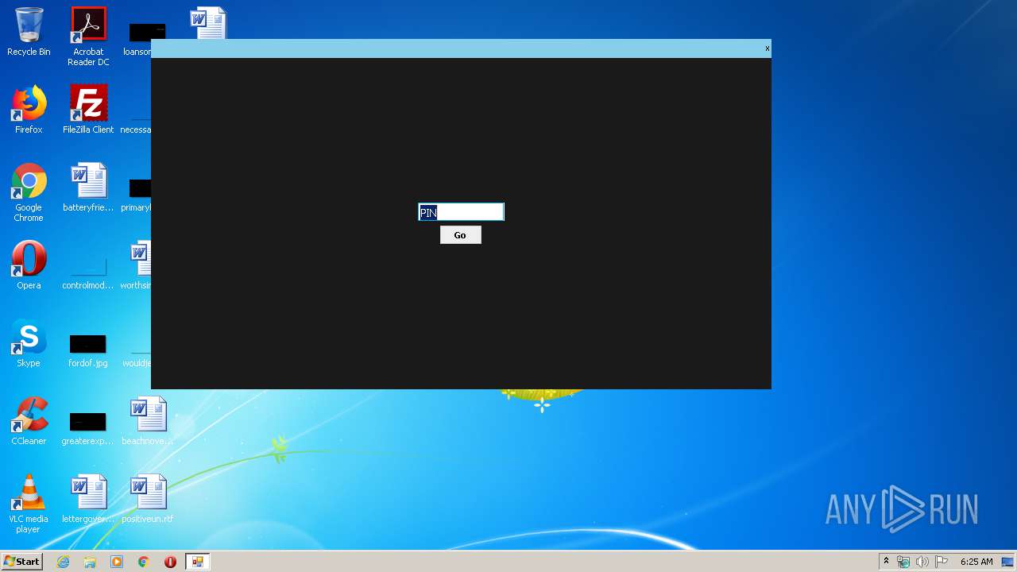Click the Show desktop button
The width and height of the screenshot is (1017, 572).
(x=1008, y=562)
